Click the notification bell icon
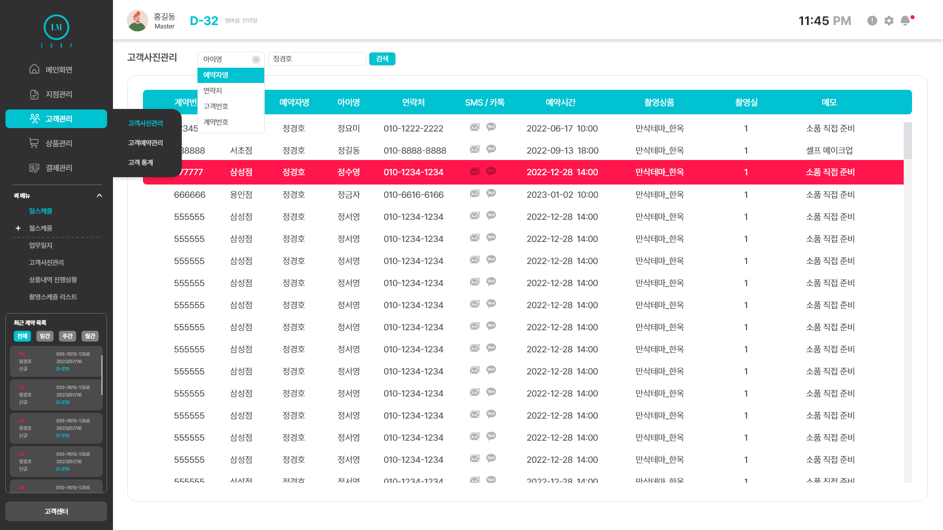This screenshot has height=530, width=943. coord(905,21)
